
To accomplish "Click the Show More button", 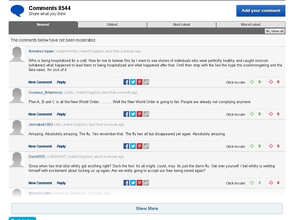I will point(147,209).
